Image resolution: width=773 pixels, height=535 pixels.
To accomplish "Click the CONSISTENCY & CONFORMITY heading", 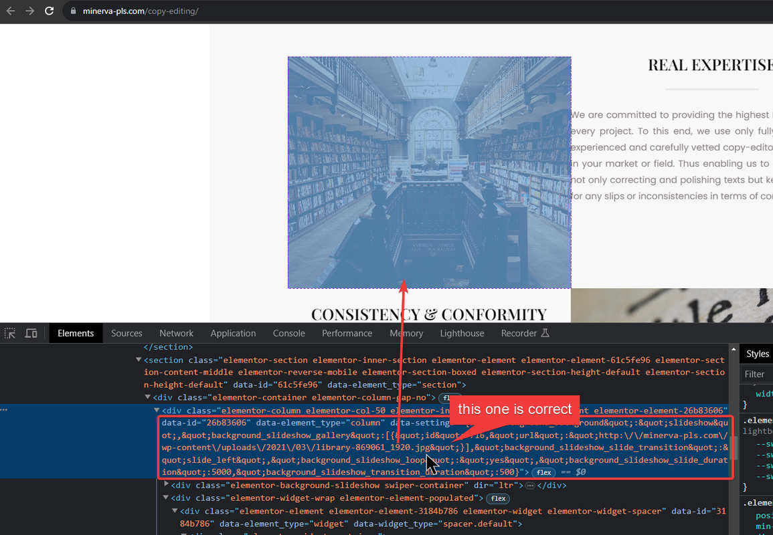I will click(x=429, y=314).
